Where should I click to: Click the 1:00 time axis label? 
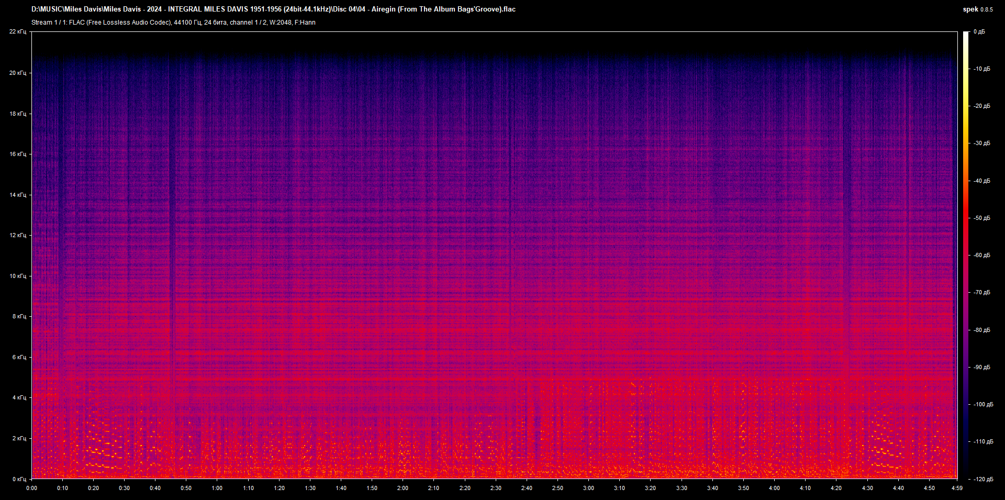[217, 488]
